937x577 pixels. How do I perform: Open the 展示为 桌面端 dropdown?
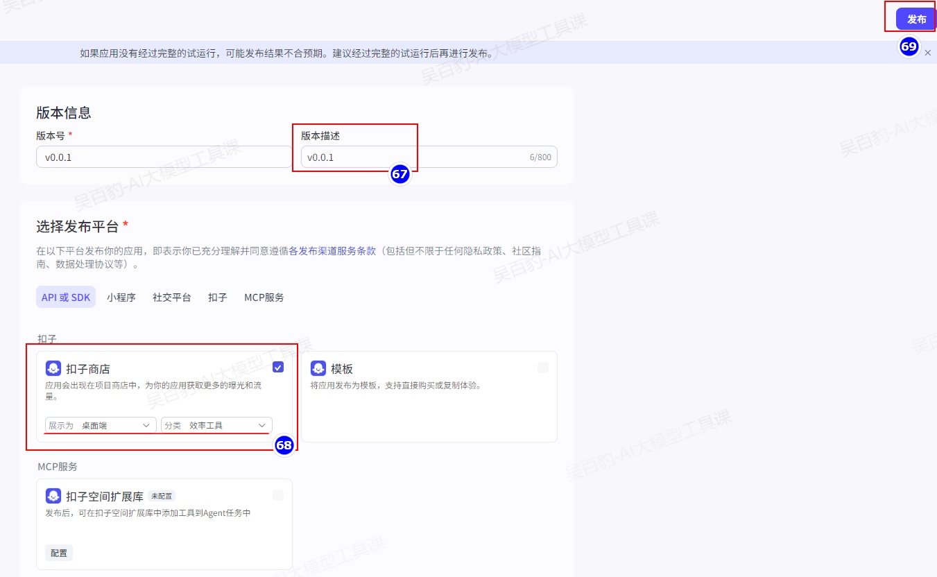click(x=100, y=425)
